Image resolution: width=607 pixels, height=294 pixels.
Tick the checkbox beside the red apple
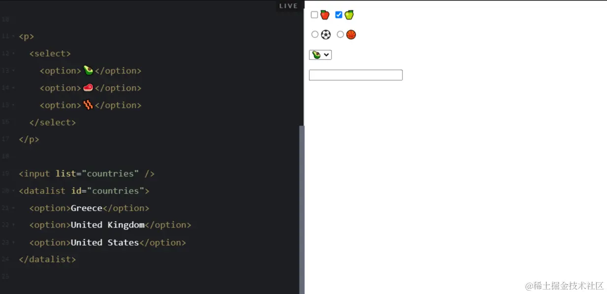tap(314, 15)
